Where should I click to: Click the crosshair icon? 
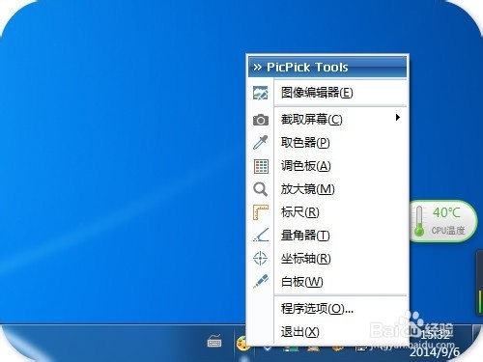click(x=260, y=259)
